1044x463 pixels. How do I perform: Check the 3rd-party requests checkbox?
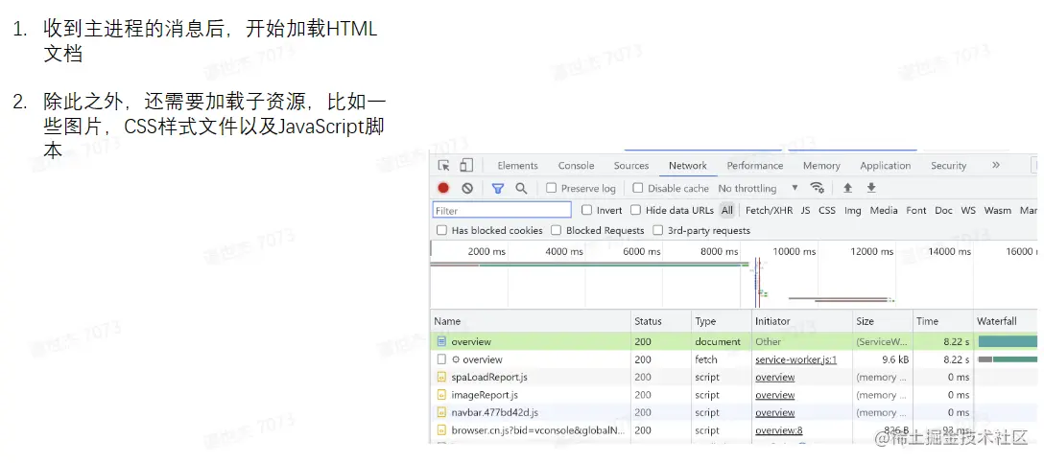(658, 230)
